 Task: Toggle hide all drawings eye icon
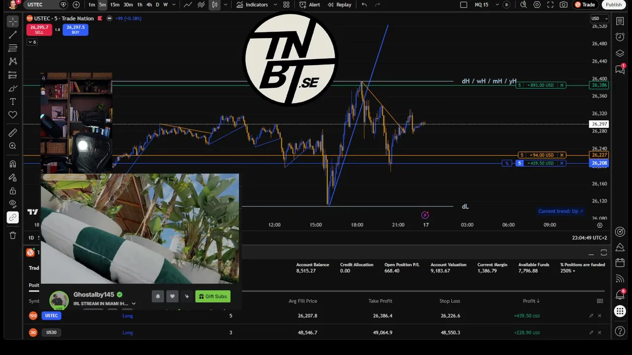click(x=13, y=204)
